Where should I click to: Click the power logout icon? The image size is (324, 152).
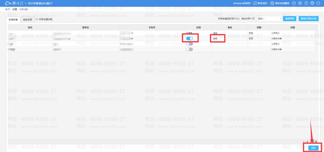pyautogui.click(x=318, y=3)
